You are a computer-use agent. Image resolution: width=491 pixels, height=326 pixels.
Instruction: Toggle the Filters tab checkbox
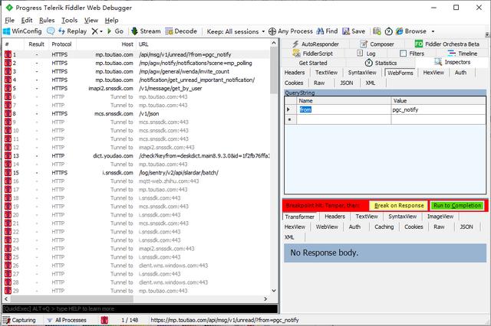[404, 54]
